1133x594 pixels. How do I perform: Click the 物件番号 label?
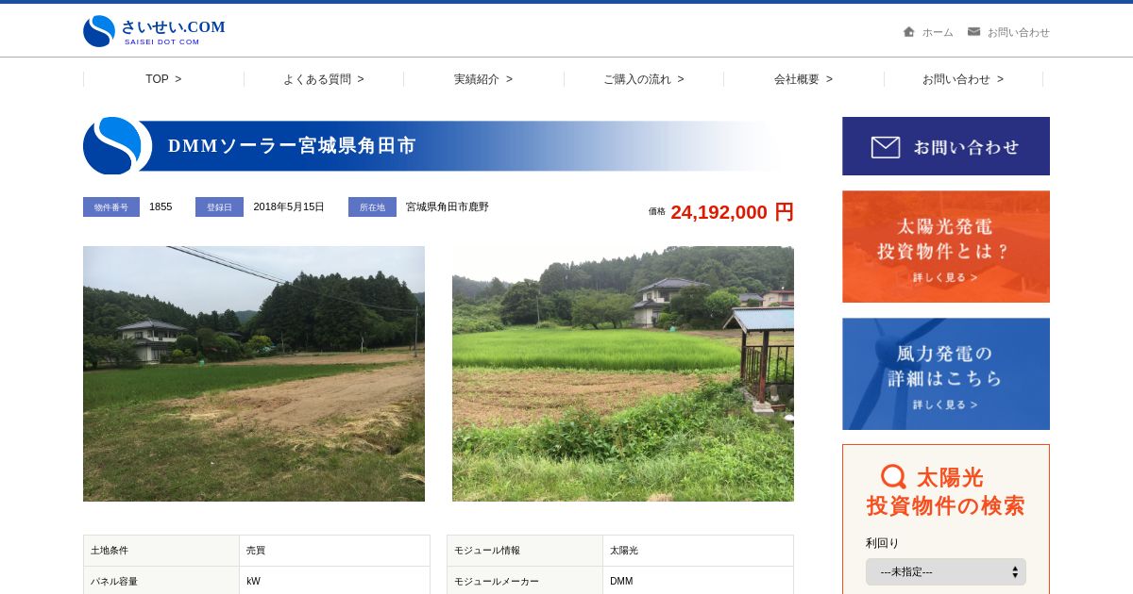[111, 207]
